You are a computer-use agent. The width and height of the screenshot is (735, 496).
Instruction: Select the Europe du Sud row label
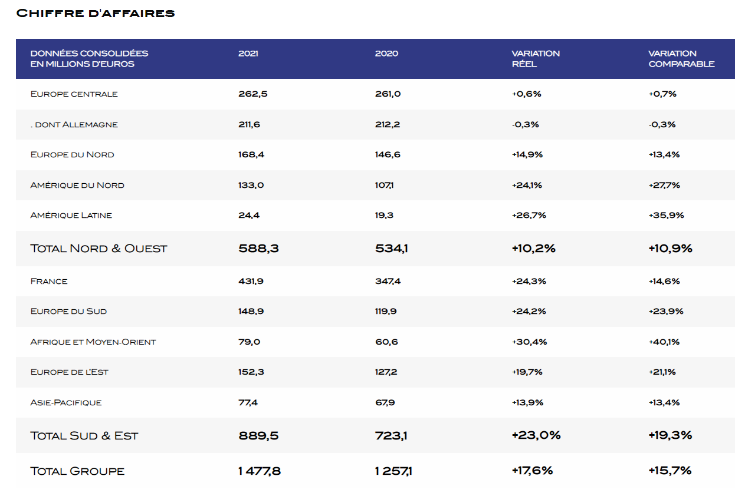pos(68,312)
